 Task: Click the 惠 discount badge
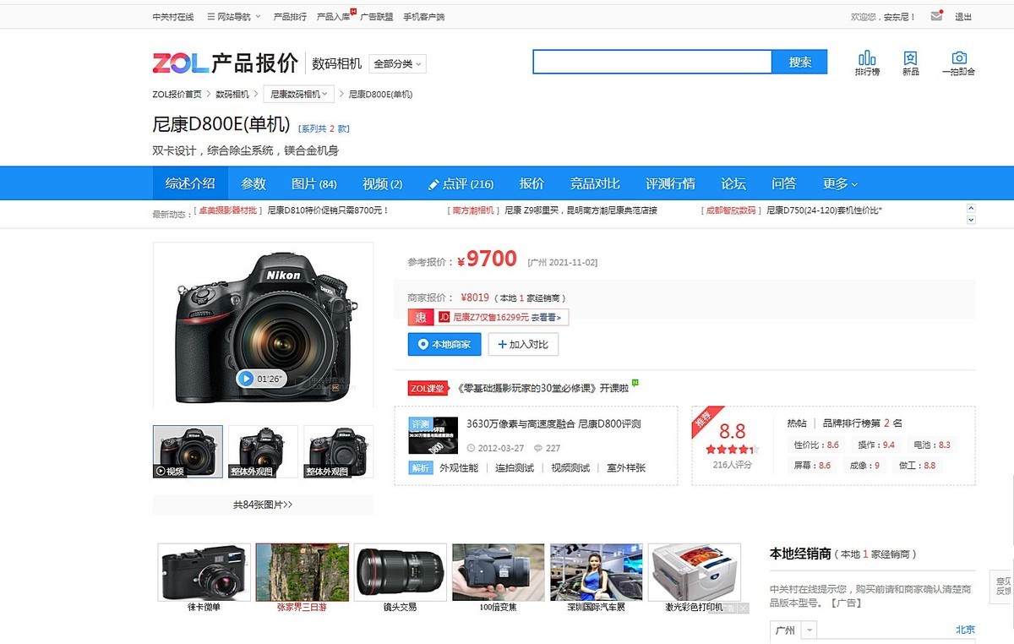(x=420, y=317)
